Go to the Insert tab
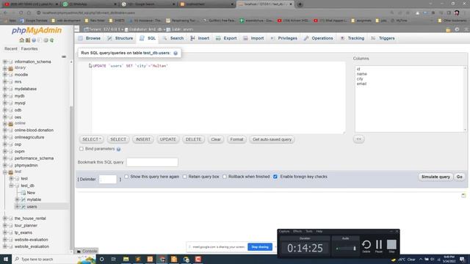Viewport: 470px width, 264px height. click(x=200, y=38)
